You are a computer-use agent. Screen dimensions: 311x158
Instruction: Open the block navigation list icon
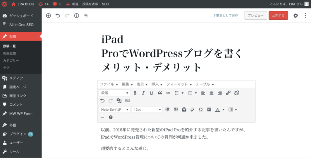86,15
